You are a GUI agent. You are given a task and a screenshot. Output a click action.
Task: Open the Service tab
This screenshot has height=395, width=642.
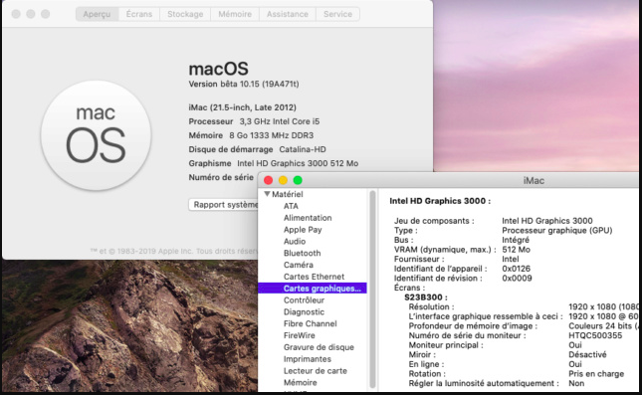click(337, 14)
